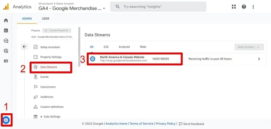Select the iOS streams tab
The width and height of the screenshot is (271, 129).
coord(106,47)
